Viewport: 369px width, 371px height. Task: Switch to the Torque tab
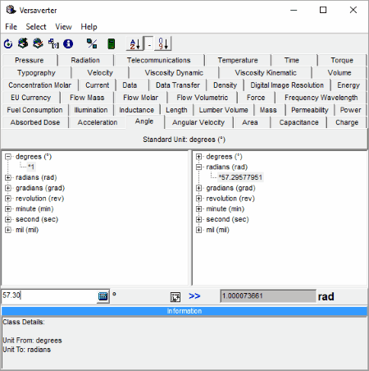[342, 60]
